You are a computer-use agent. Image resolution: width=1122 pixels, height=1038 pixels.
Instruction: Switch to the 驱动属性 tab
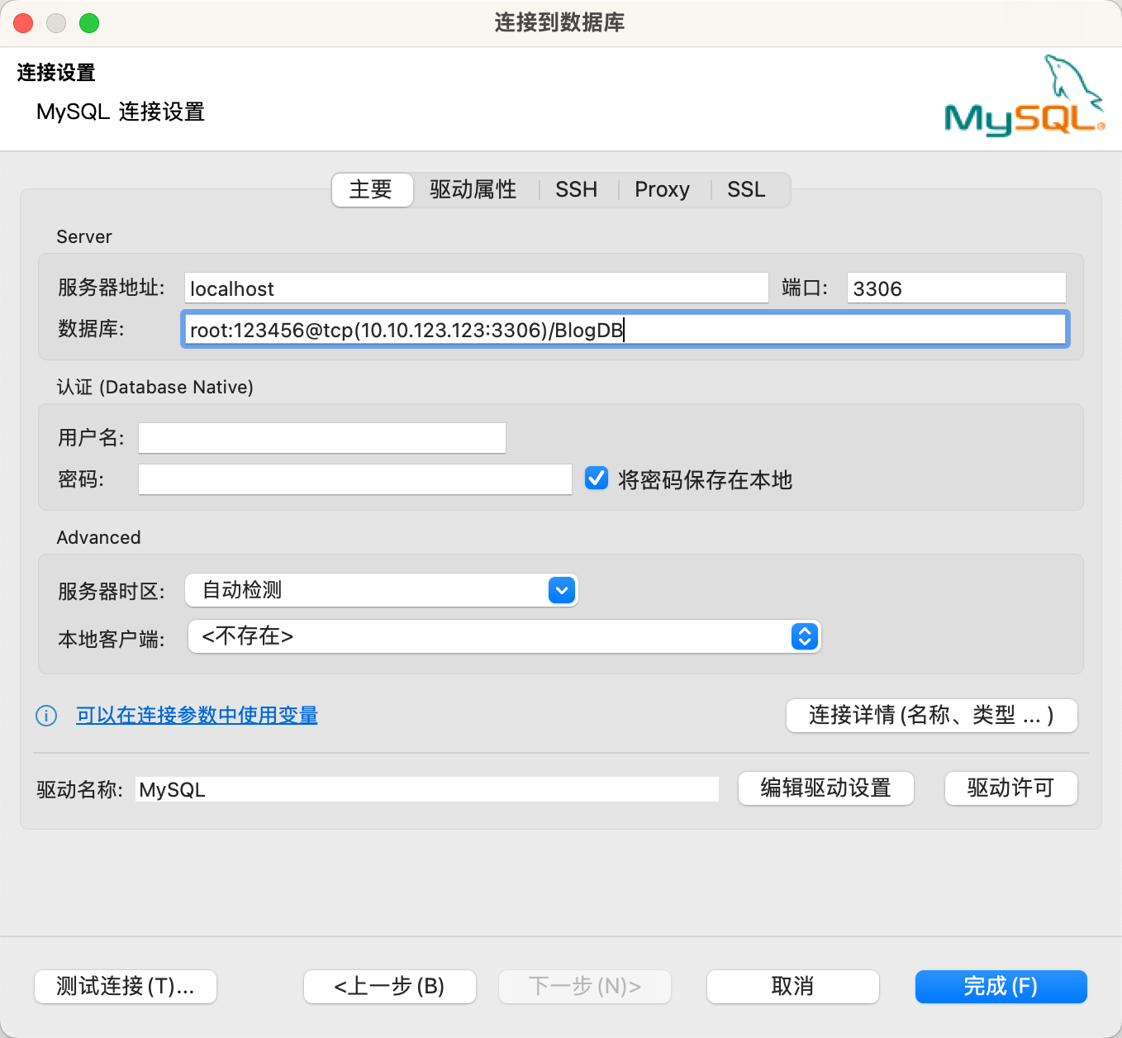(x=473, y=189)
